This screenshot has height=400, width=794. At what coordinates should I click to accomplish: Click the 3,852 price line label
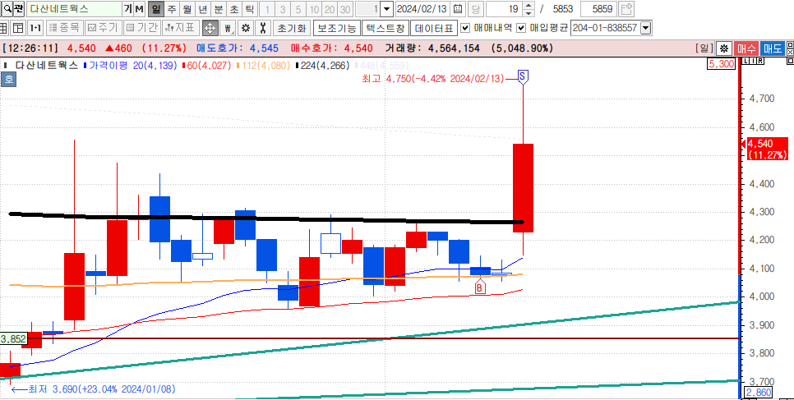point(13,338)
